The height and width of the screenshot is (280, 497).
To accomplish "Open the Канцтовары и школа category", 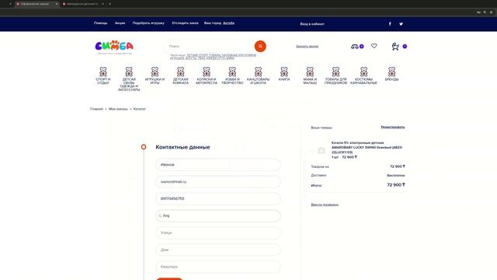I will [x=258, y=75].
